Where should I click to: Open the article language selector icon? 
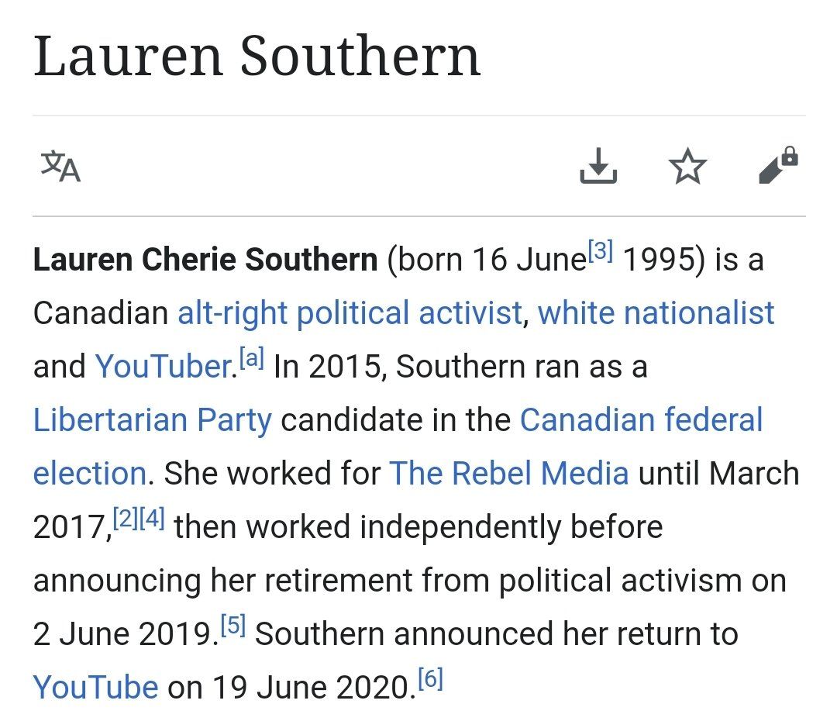coord(60,166)
